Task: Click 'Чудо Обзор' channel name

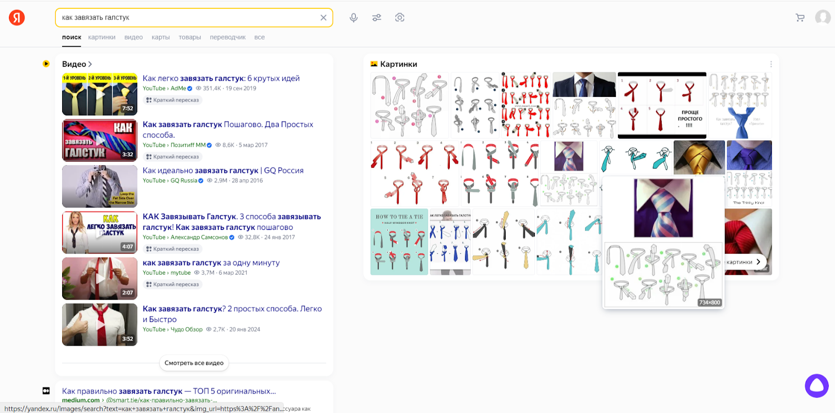Action: click(x=186, y=330)
